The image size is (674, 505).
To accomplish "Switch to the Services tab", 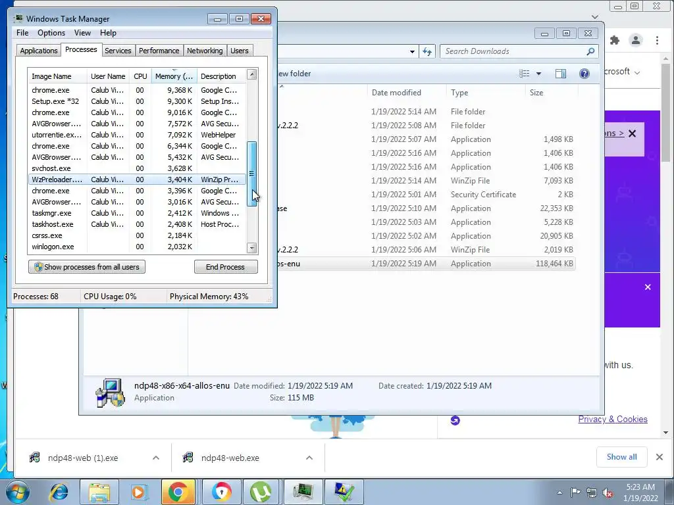I will (118, 51).
